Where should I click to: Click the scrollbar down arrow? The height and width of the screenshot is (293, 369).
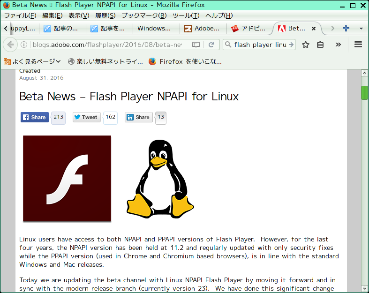[364, 288]
